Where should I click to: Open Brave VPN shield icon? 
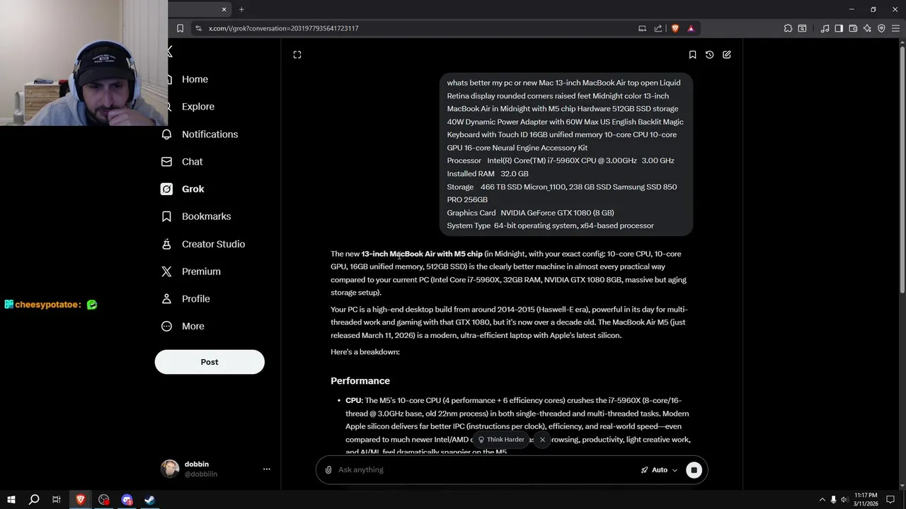881,28
